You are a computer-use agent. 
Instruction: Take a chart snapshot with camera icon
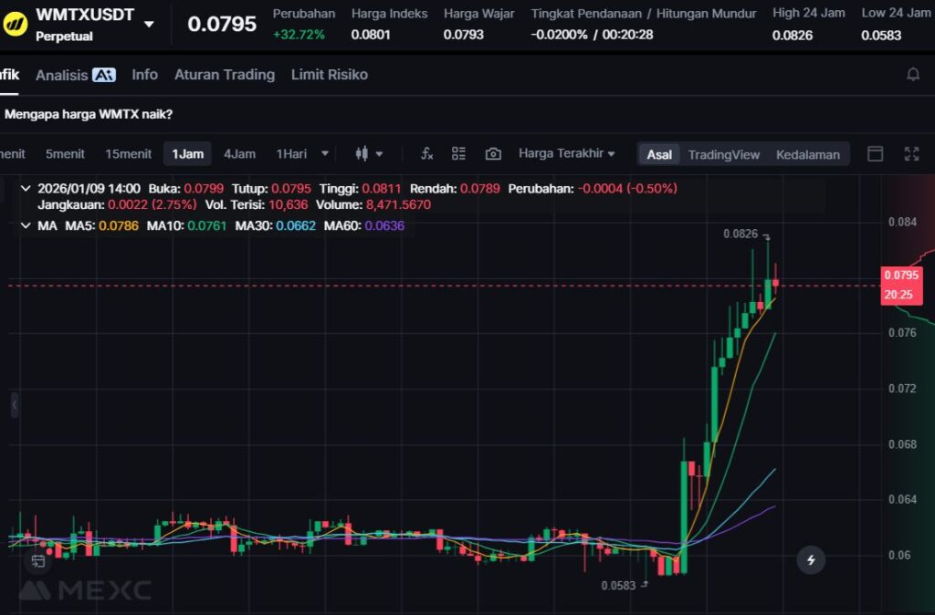493,154
